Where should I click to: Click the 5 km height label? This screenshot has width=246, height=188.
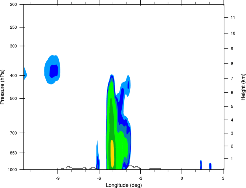[232, 107]
